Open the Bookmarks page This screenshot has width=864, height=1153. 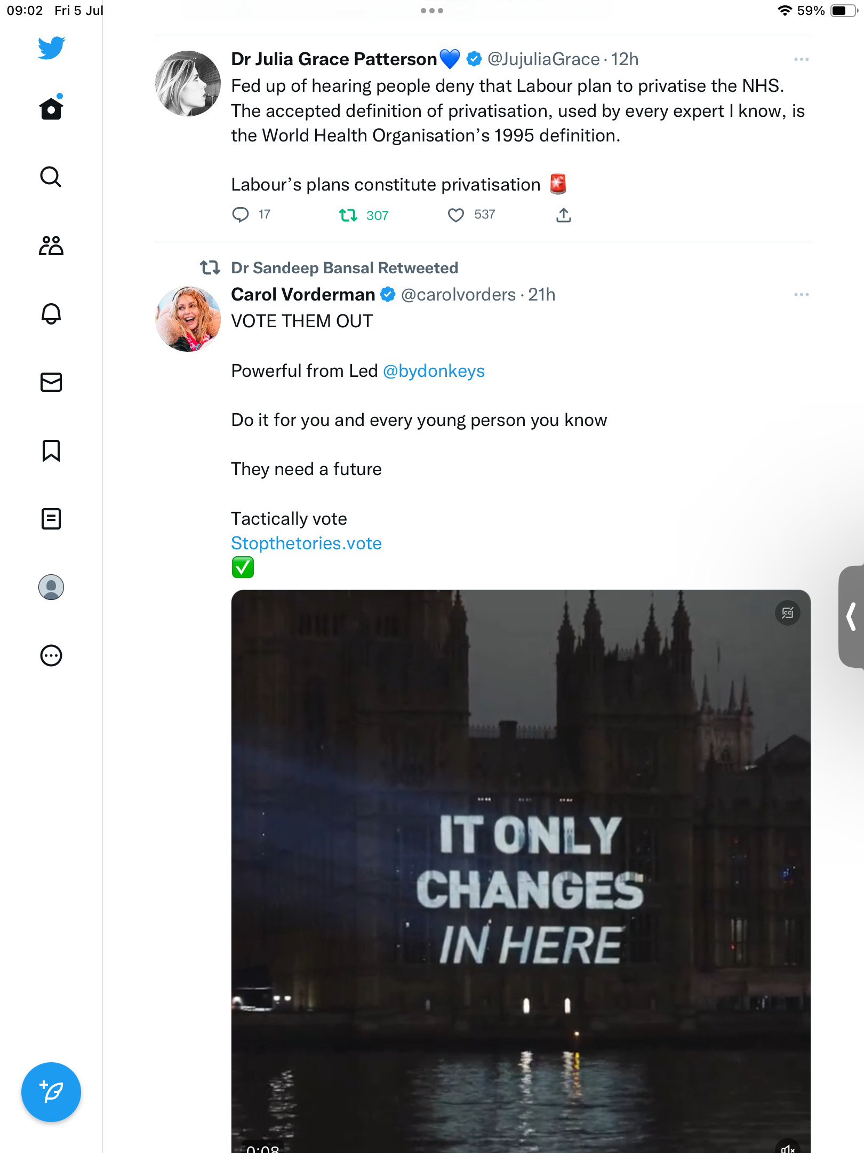51,451
